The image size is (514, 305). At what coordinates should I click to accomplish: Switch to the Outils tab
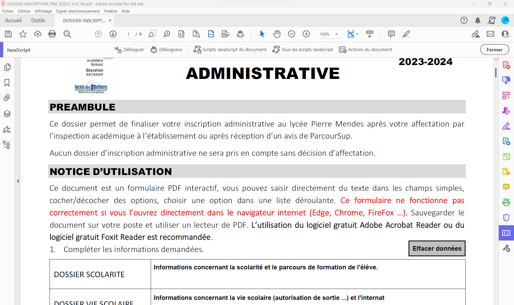tap(38, 20)
